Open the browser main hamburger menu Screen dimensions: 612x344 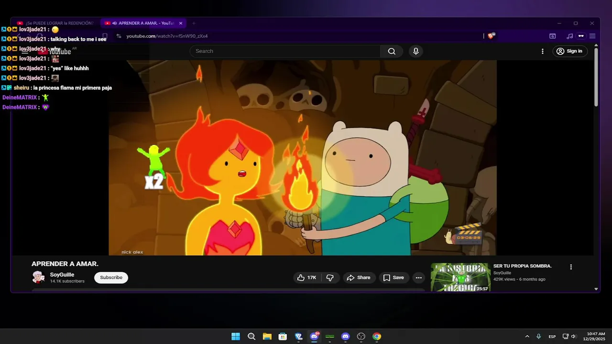(x=592, y=36)
